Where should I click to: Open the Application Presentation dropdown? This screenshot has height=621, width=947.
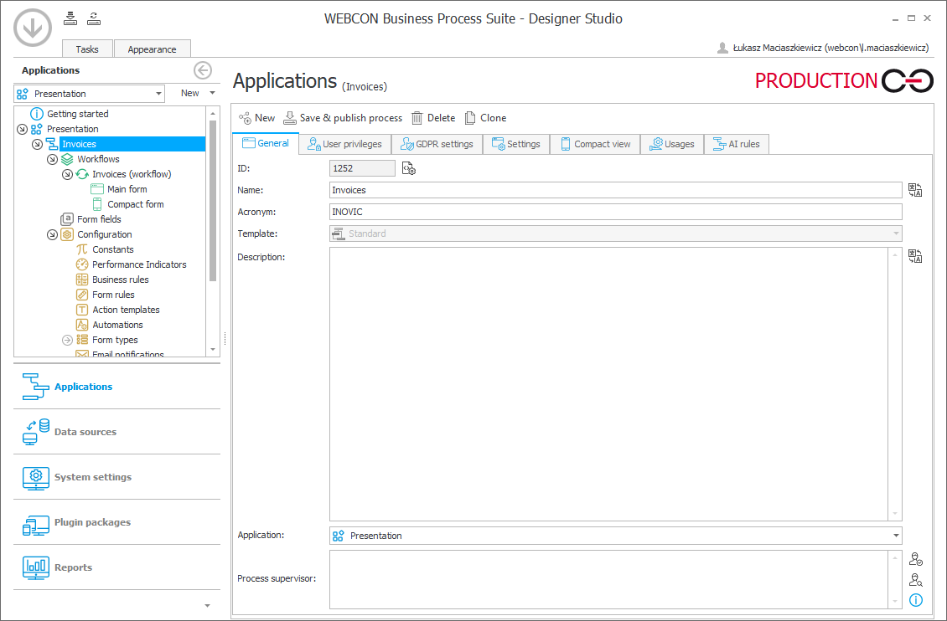pos(615,536)
